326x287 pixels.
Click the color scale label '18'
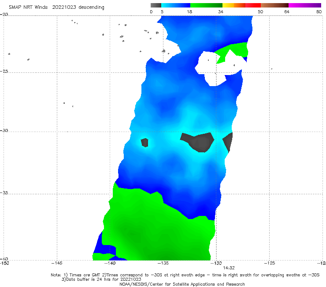pyautogui.click(x=189, y=11)
